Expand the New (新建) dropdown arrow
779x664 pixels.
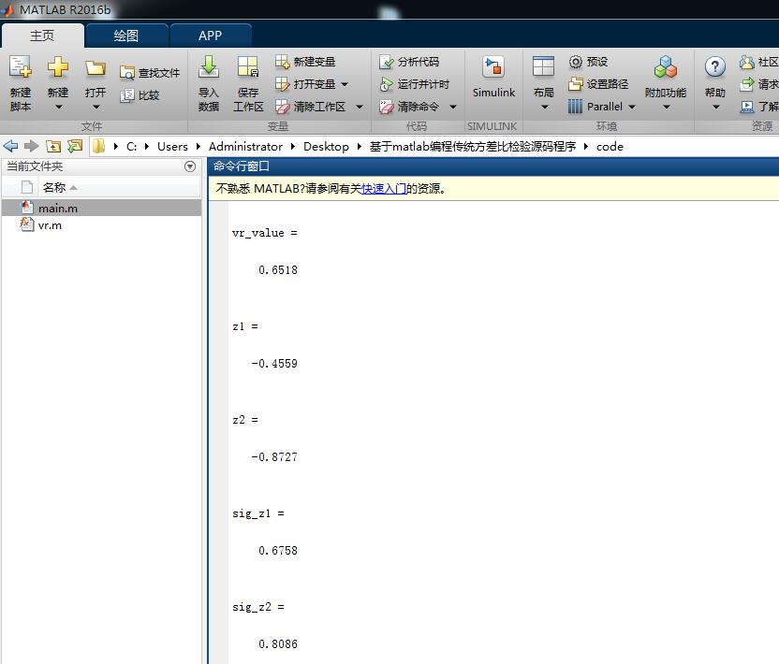[58, 107]
